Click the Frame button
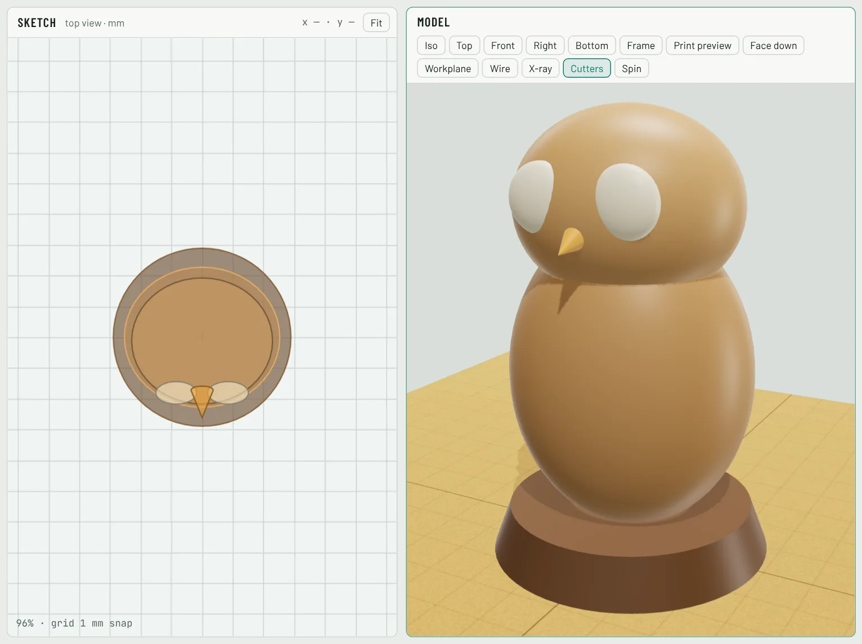862x644 pixels. click(x=641, y=46)
